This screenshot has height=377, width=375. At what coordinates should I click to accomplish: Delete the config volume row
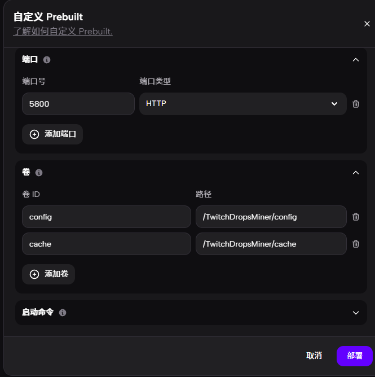pyautogui.click(x=355, y=217)
